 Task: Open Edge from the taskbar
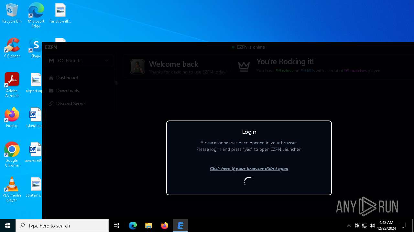(x=133, y=226)
